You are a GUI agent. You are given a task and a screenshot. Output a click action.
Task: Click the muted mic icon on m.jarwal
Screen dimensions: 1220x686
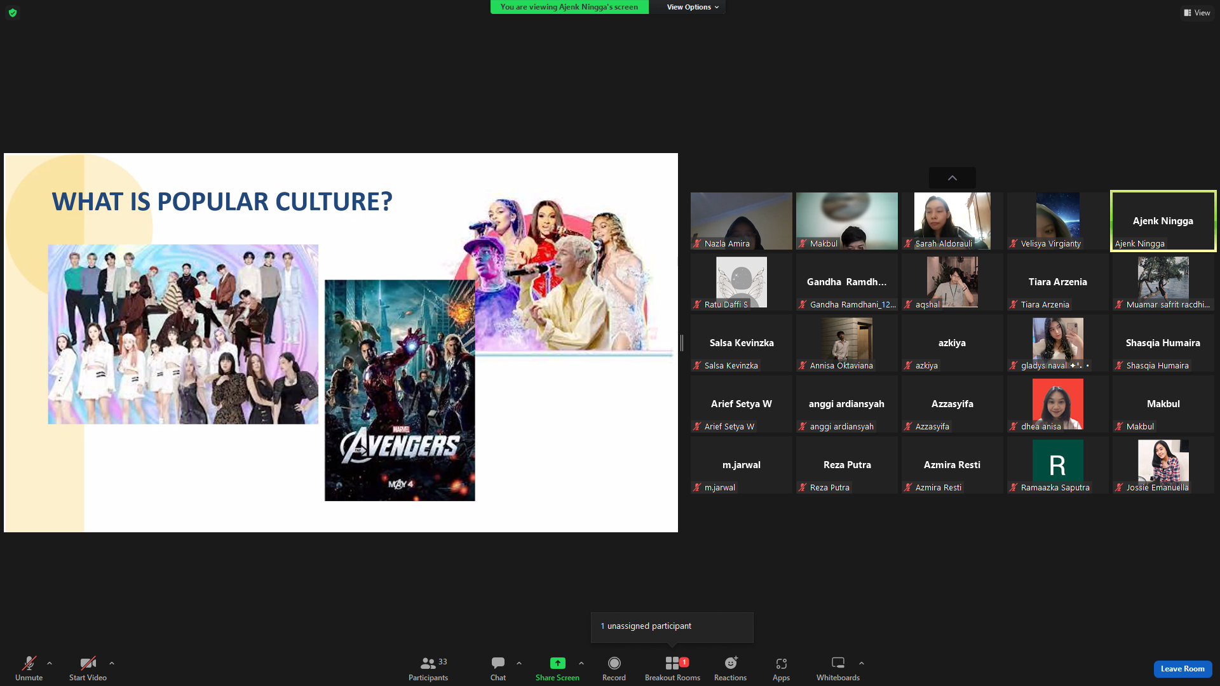pos(697,488)
